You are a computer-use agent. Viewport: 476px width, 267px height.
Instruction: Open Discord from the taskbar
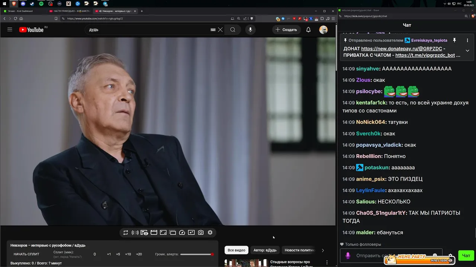click(23, 4)
